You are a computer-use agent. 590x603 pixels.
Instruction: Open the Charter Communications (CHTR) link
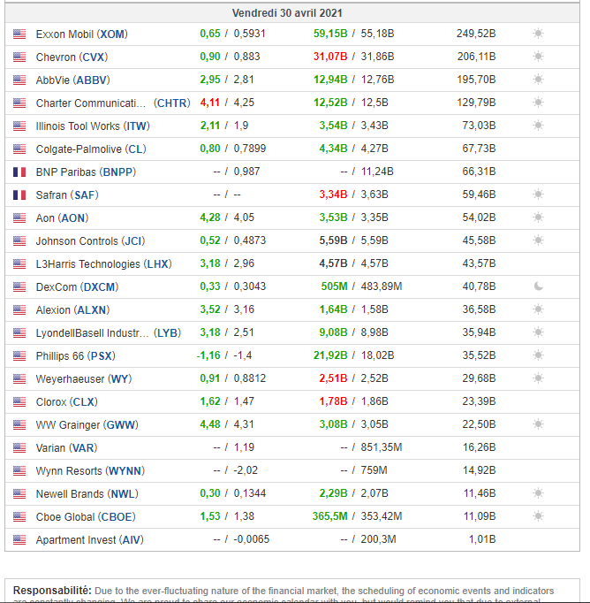coord(112,103)
